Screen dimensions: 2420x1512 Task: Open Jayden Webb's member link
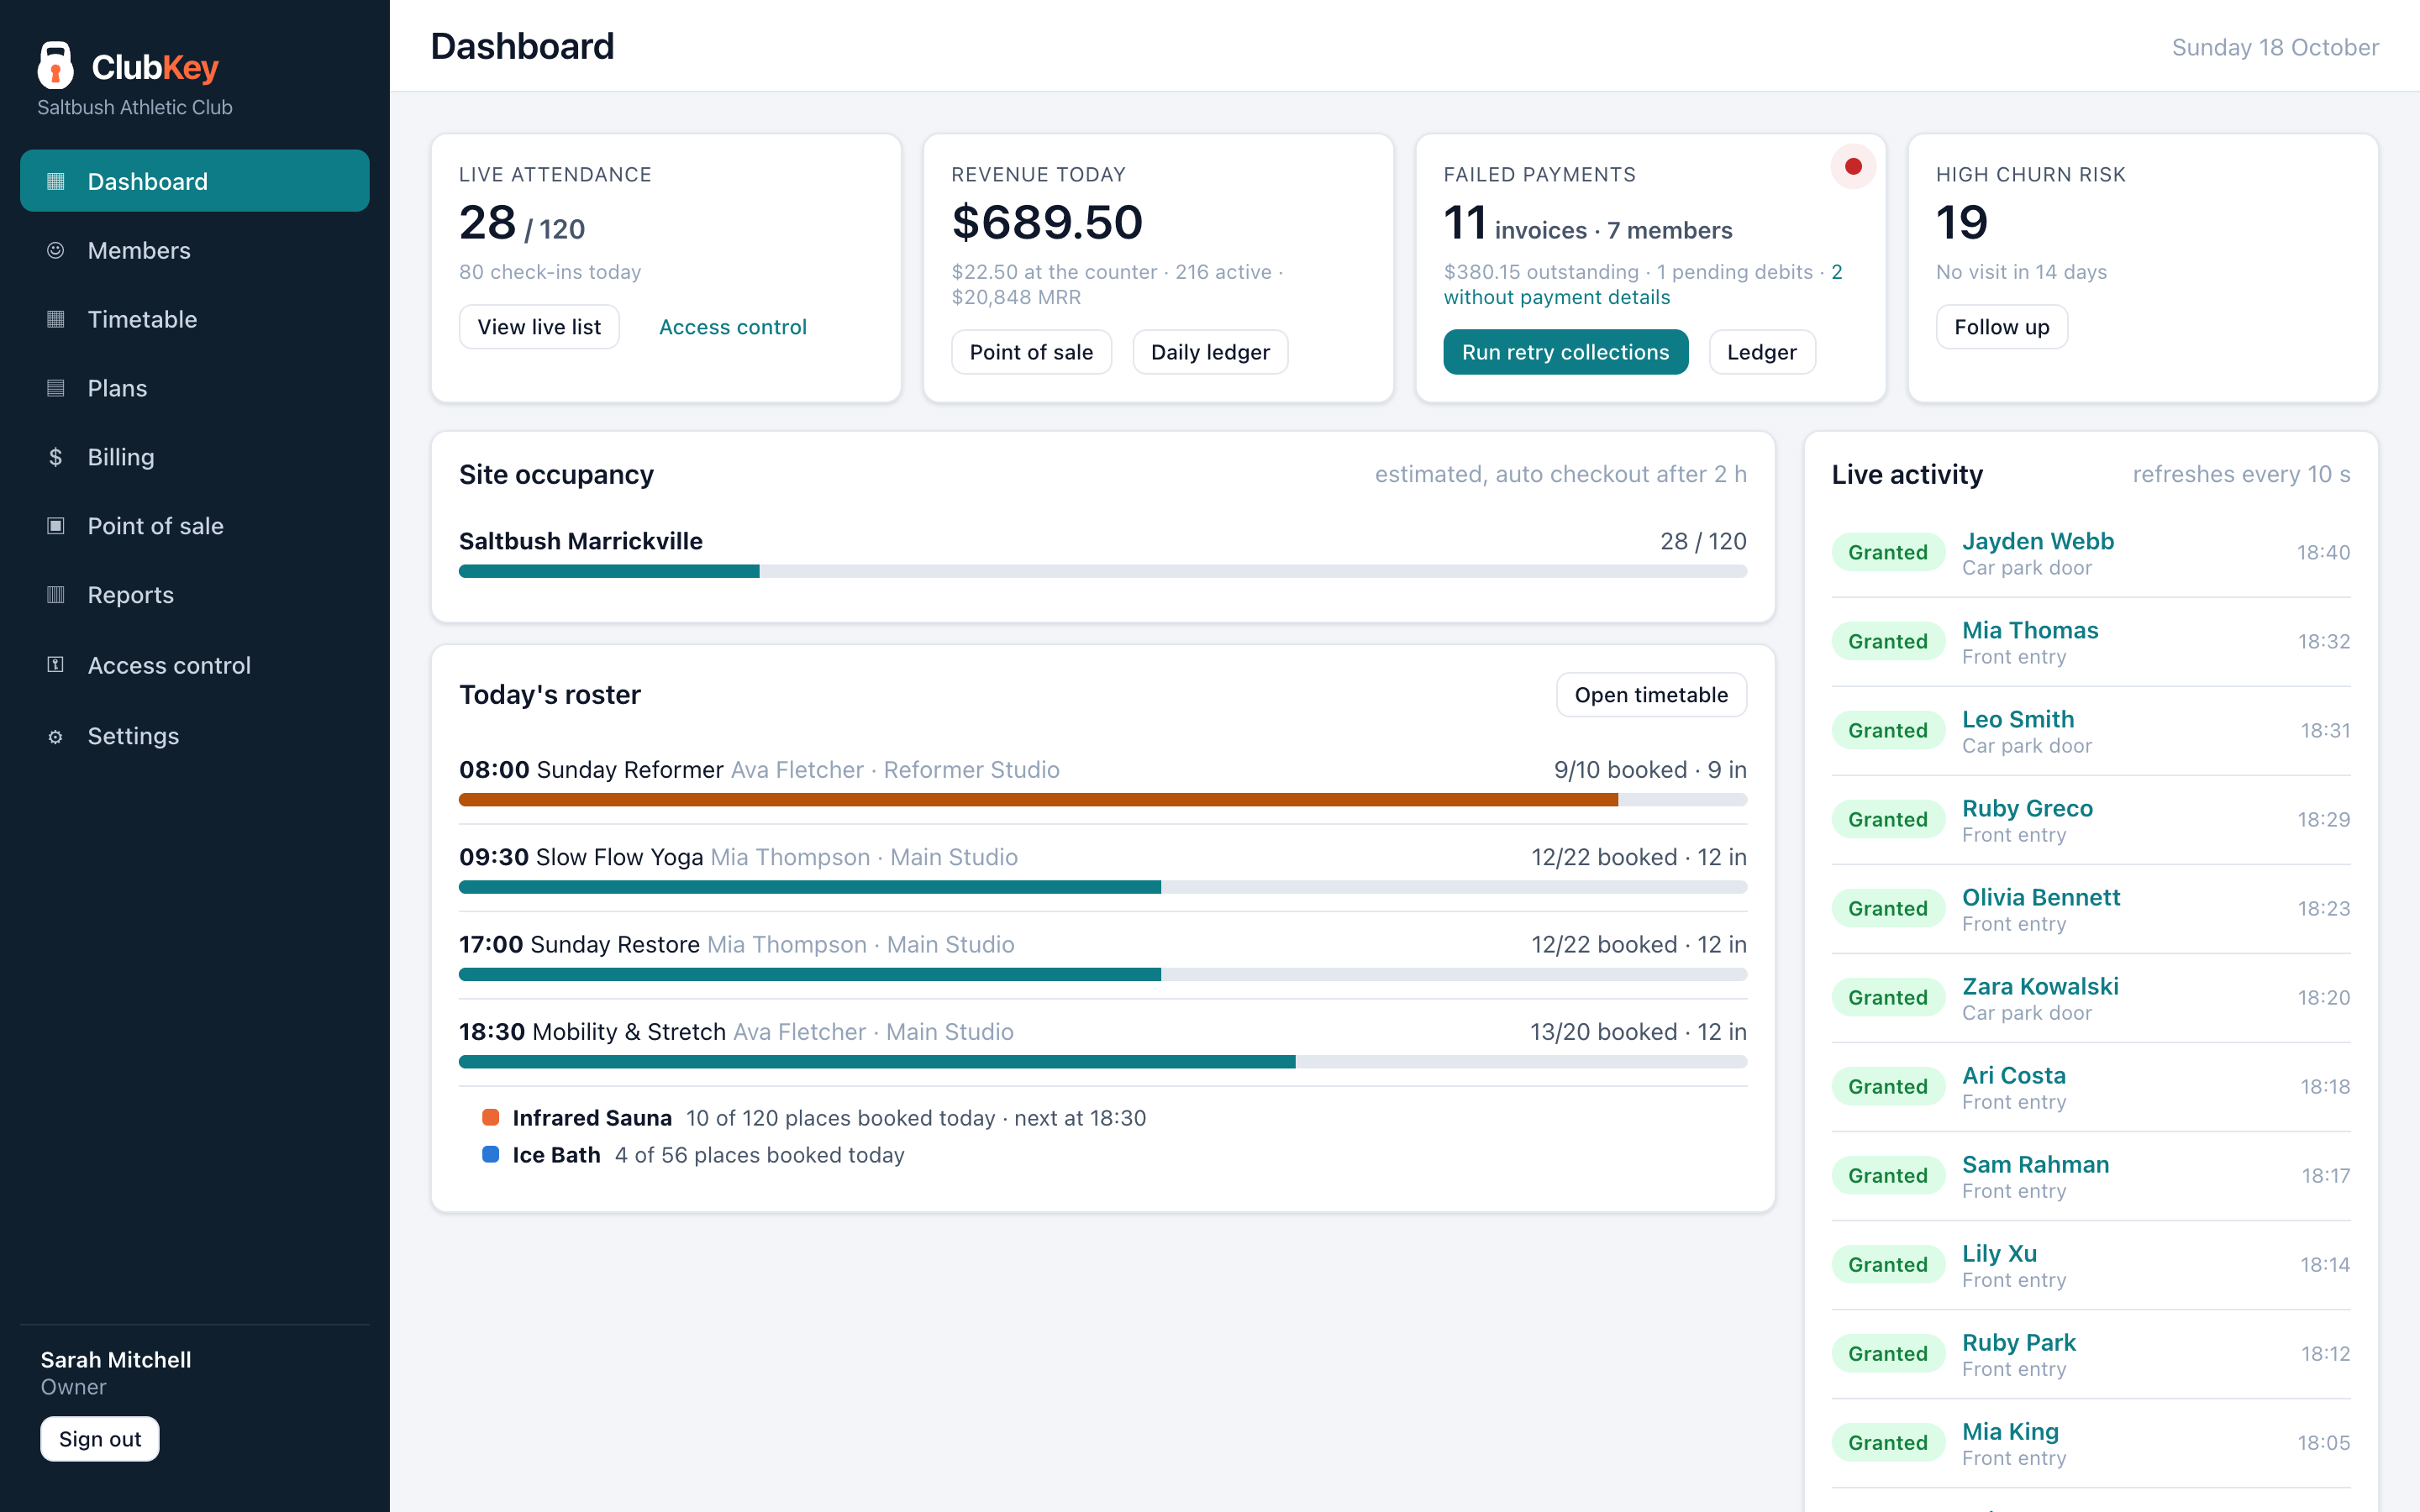tap(2037, 541)
